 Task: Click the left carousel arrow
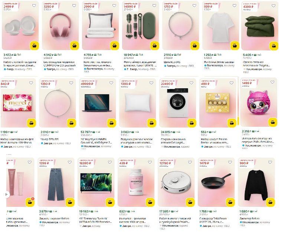[x=7, y=195]
